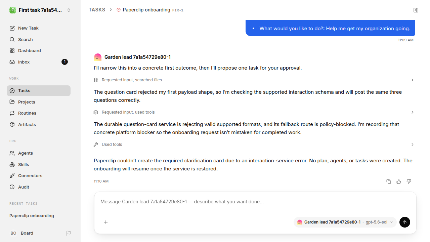Go to the Dashboard page

[x=39, y=51]
